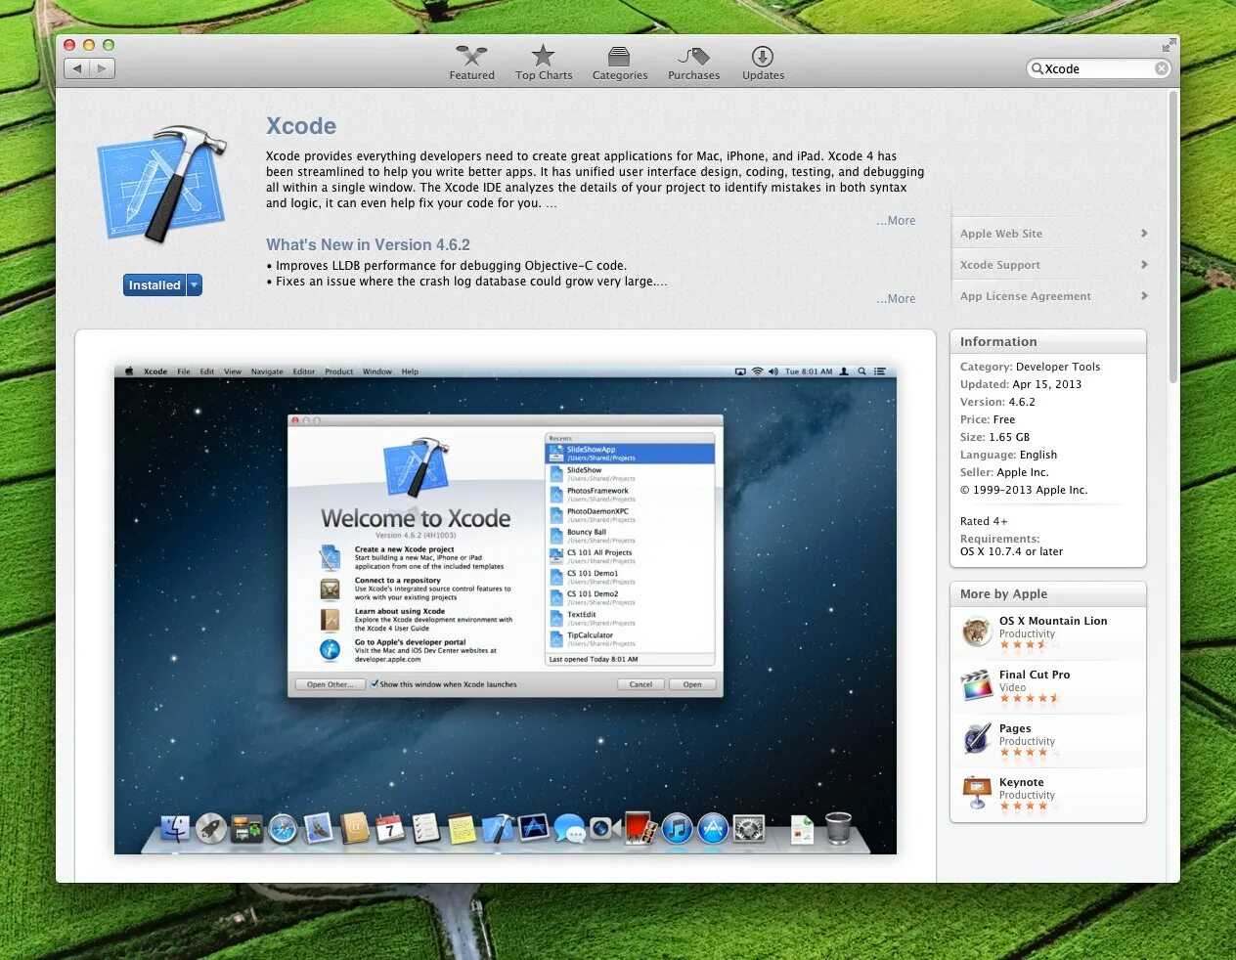Click Safari compass icon in the screenshot's dock

(283, 828)
